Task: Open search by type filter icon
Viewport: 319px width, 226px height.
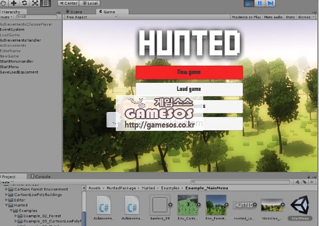Action: point(297,182)
